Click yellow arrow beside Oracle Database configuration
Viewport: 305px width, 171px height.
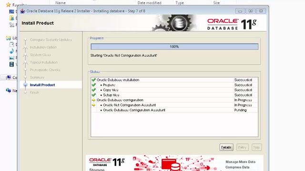point(93,100)
